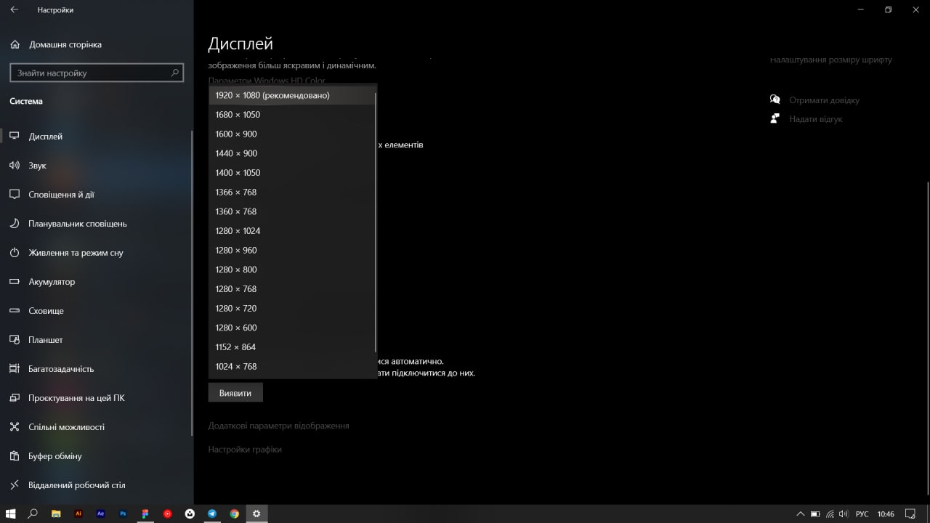Select 1920 × 1080 (рекомендовано) resolution

[291, 95]
